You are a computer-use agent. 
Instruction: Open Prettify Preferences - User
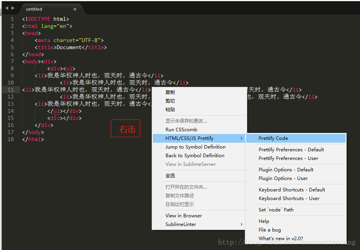296,158
